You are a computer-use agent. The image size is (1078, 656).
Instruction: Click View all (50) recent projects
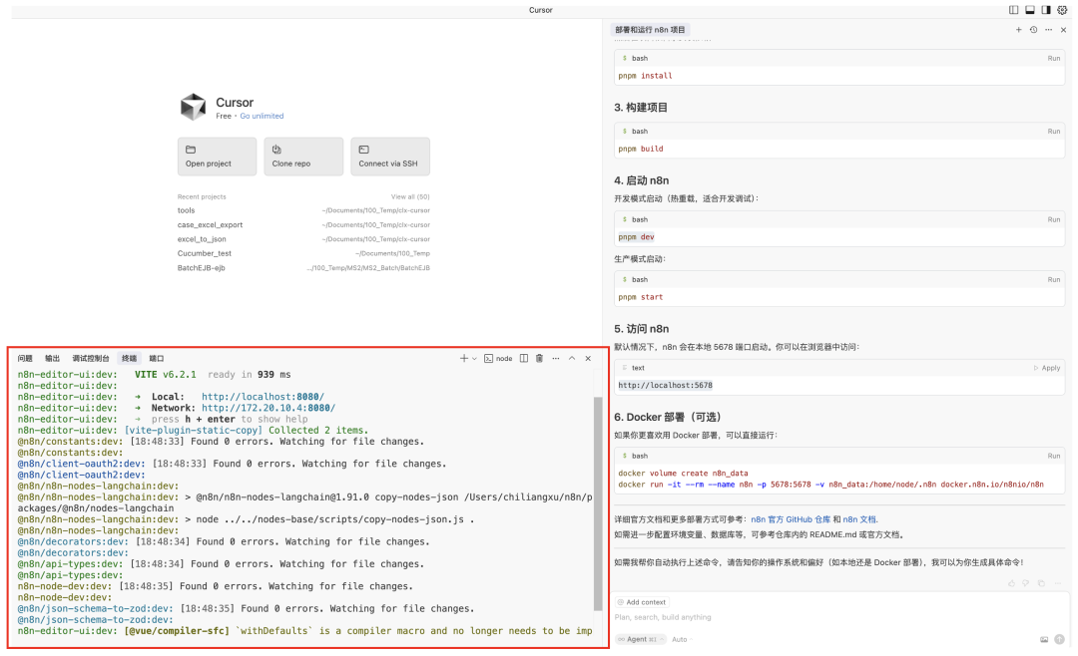pos(410,197)
